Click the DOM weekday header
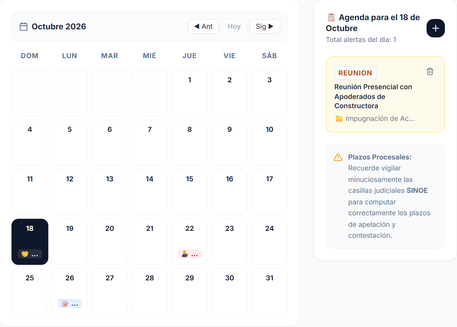This screenshot has width=457, height=327. 30,56
